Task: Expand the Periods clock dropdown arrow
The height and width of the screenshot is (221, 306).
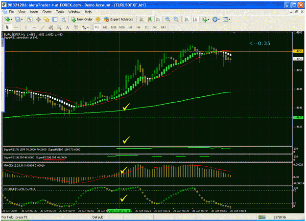Action: [x=219, y=20]
